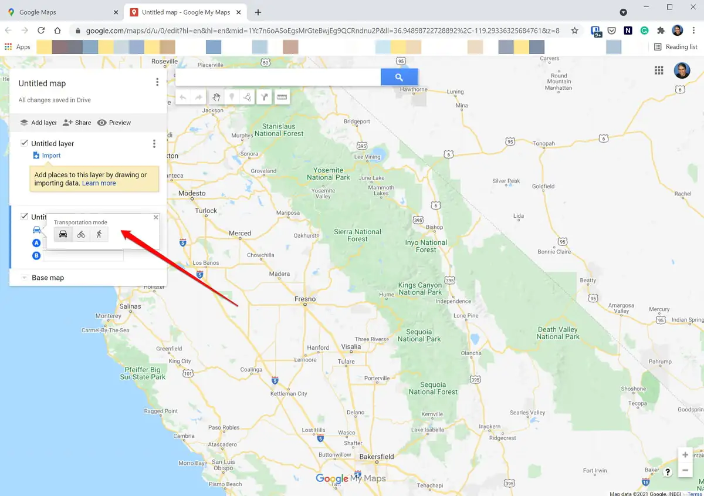Click Bakersfield label on the map
This screenshot has width=704, height=496.
tap(377, 457)
